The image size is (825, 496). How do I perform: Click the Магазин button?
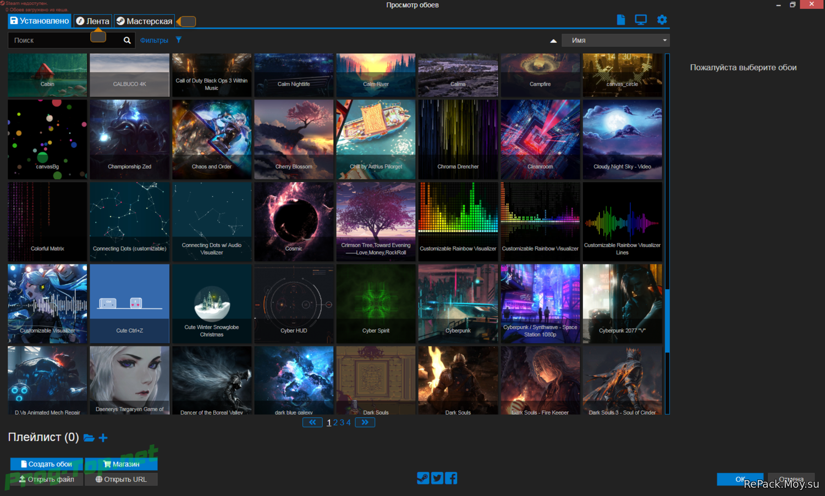tap(122, 464)
